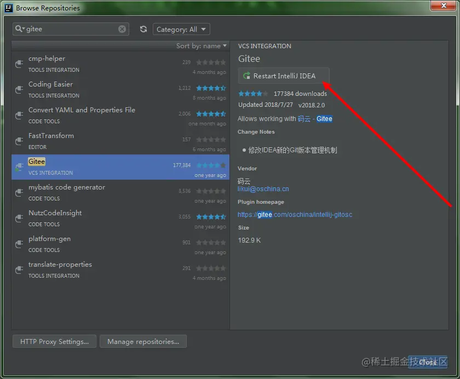Select the Gitee plugin in list
The width and height of the screenshot is (460, 379).
[120, 167]
